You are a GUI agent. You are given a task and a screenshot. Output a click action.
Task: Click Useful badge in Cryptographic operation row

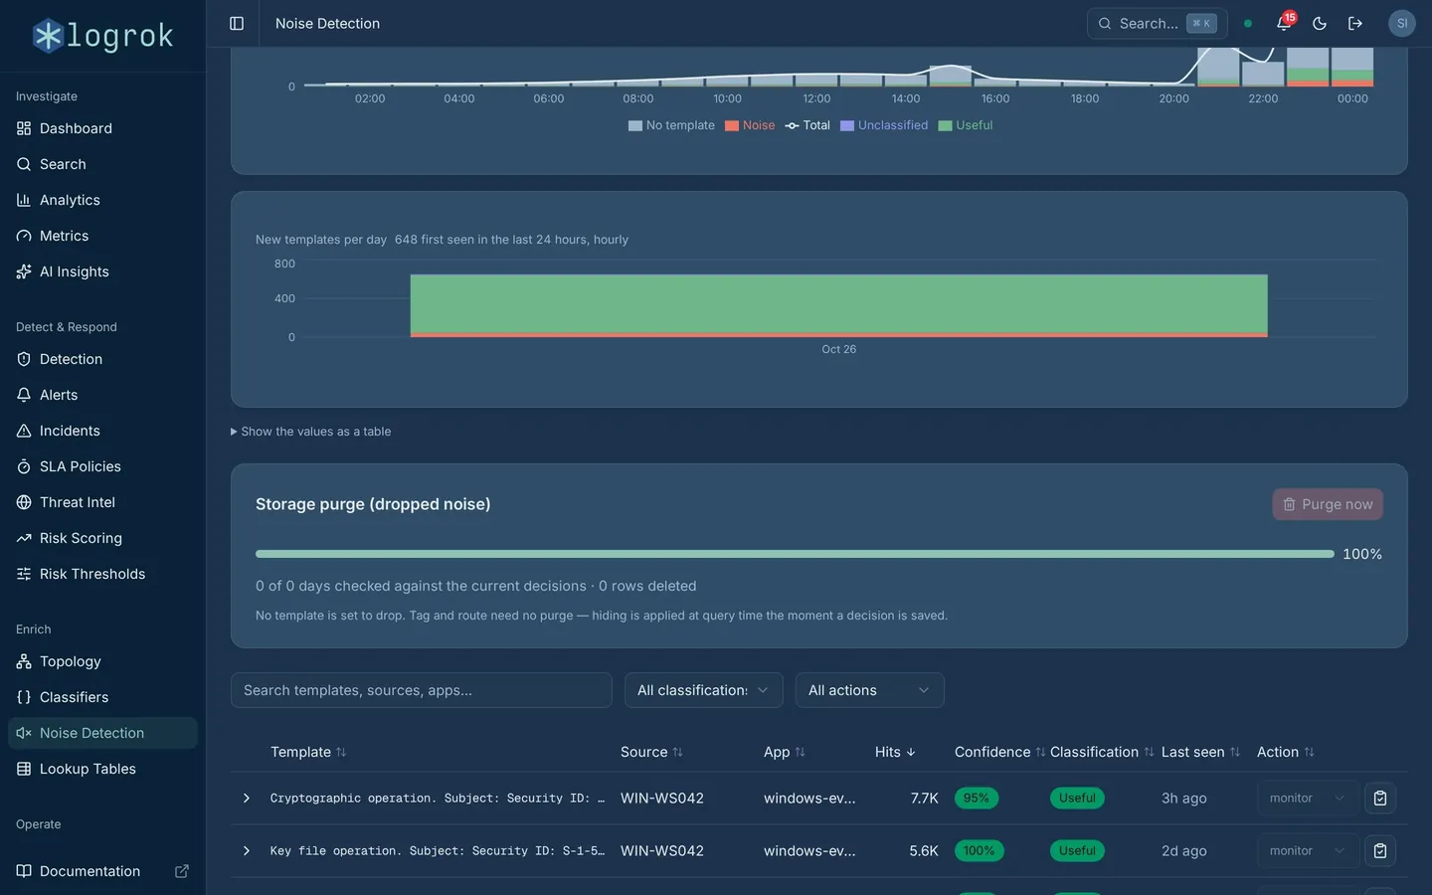pos(1077,799)
